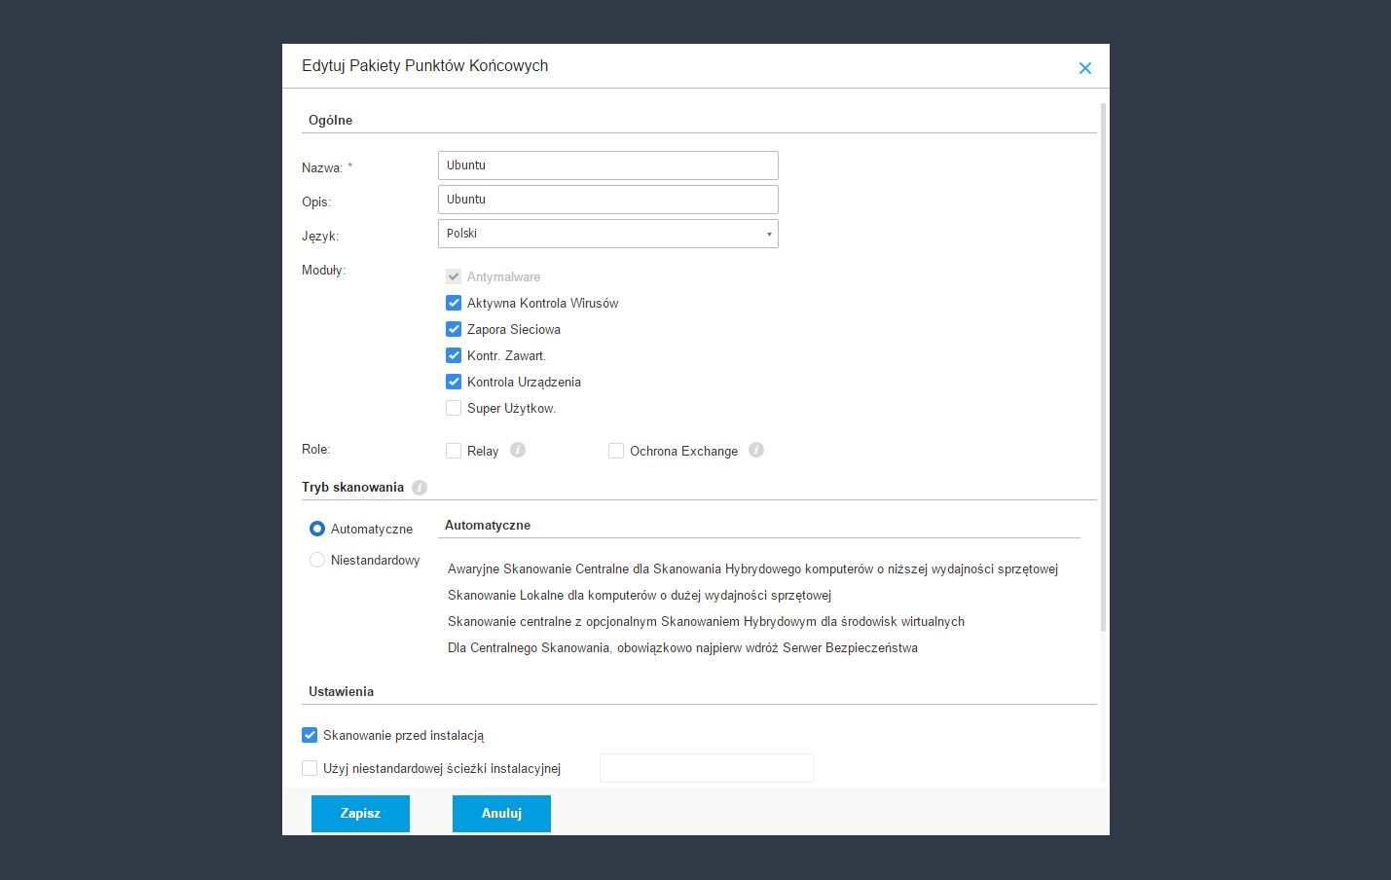Click the info icon next to Tryb skanowania
This screenshot has height=880, width=1391.
(420, 488)
